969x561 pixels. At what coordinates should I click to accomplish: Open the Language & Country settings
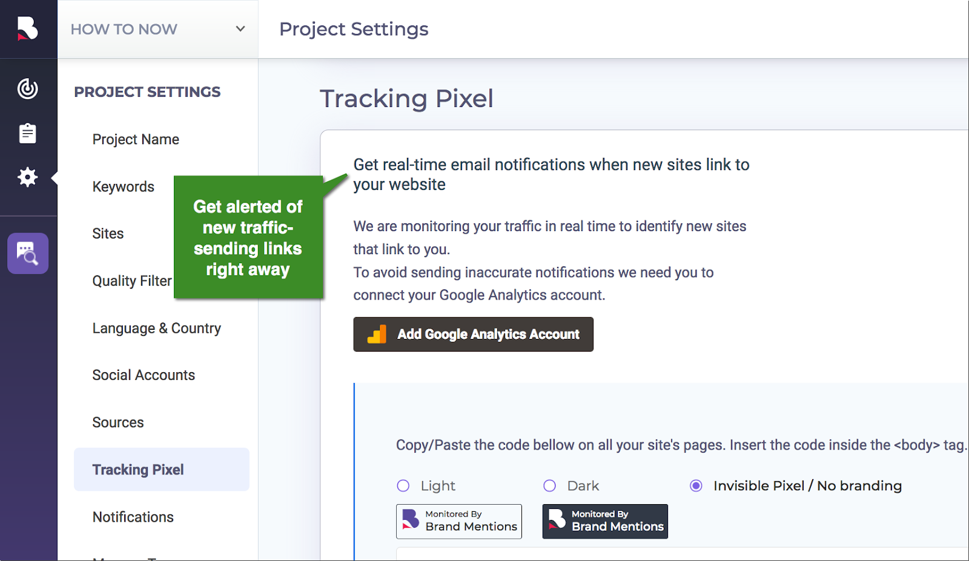(x=156, y=328)
